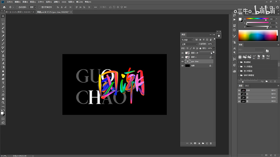Viewport: 280px width, 157px height.
Task: Select the Move tool in the toolbar
Action: [x=3, y=16]
